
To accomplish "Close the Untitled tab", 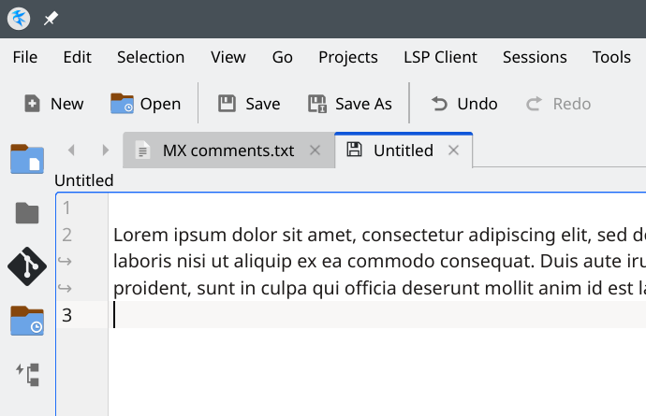I will [x=454, y=150].
